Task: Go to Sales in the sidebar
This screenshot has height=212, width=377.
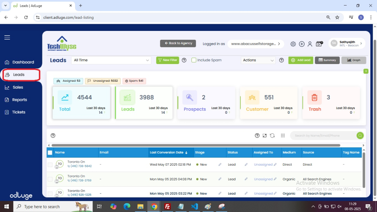Action: (x=18, y=87)
